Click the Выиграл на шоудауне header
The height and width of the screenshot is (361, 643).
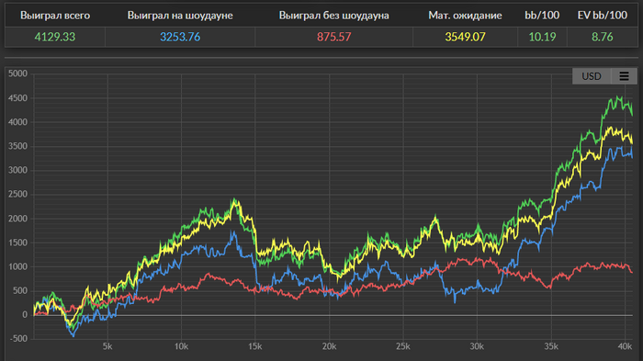(x=180, y=16)
